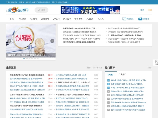Open the QQ新闻 nav item
Viewport: 158px width, 118px height.
pyautogui.click(x=23, y=19)
